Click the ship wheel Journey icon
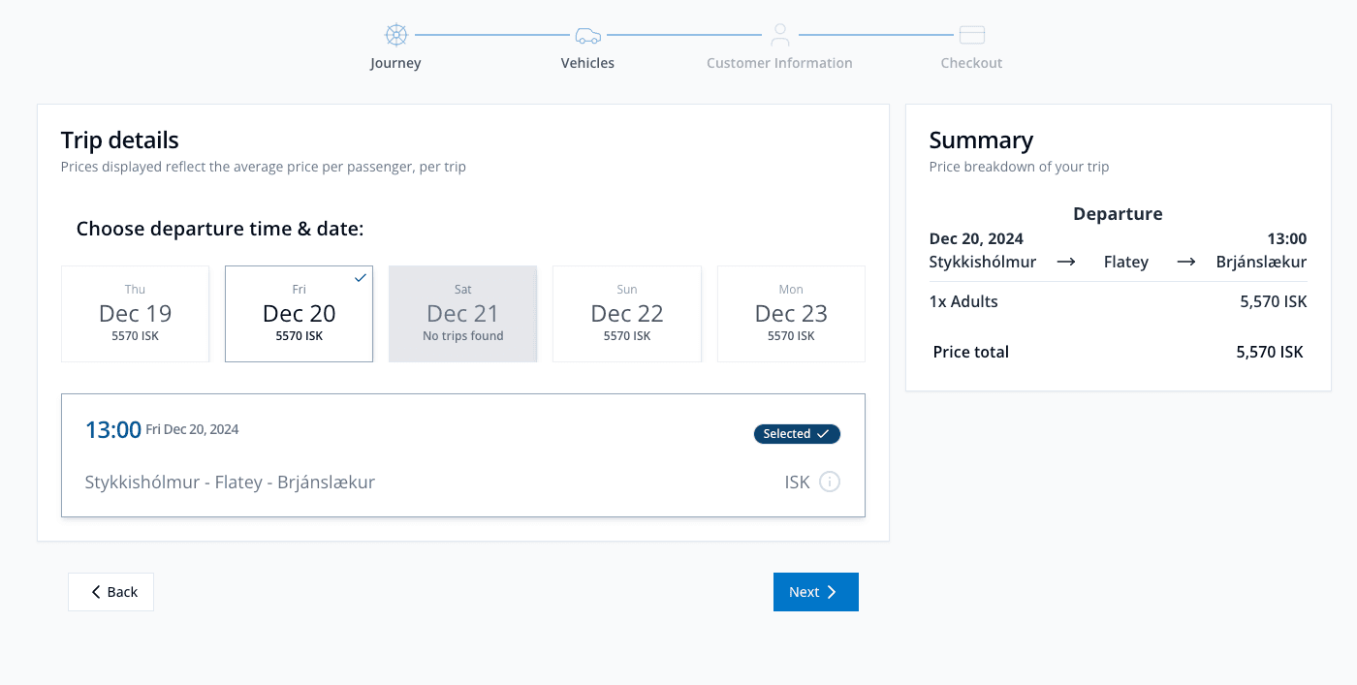1357x685 pixels. (395, 36)
